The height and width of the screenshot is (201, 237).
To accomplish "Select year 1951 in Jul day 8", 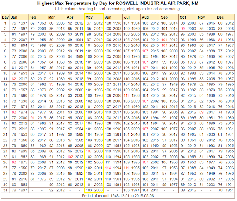I will tap(136, 62).
